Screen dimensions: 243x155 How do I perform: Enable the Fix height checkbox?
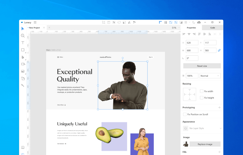tap(201, 98)
